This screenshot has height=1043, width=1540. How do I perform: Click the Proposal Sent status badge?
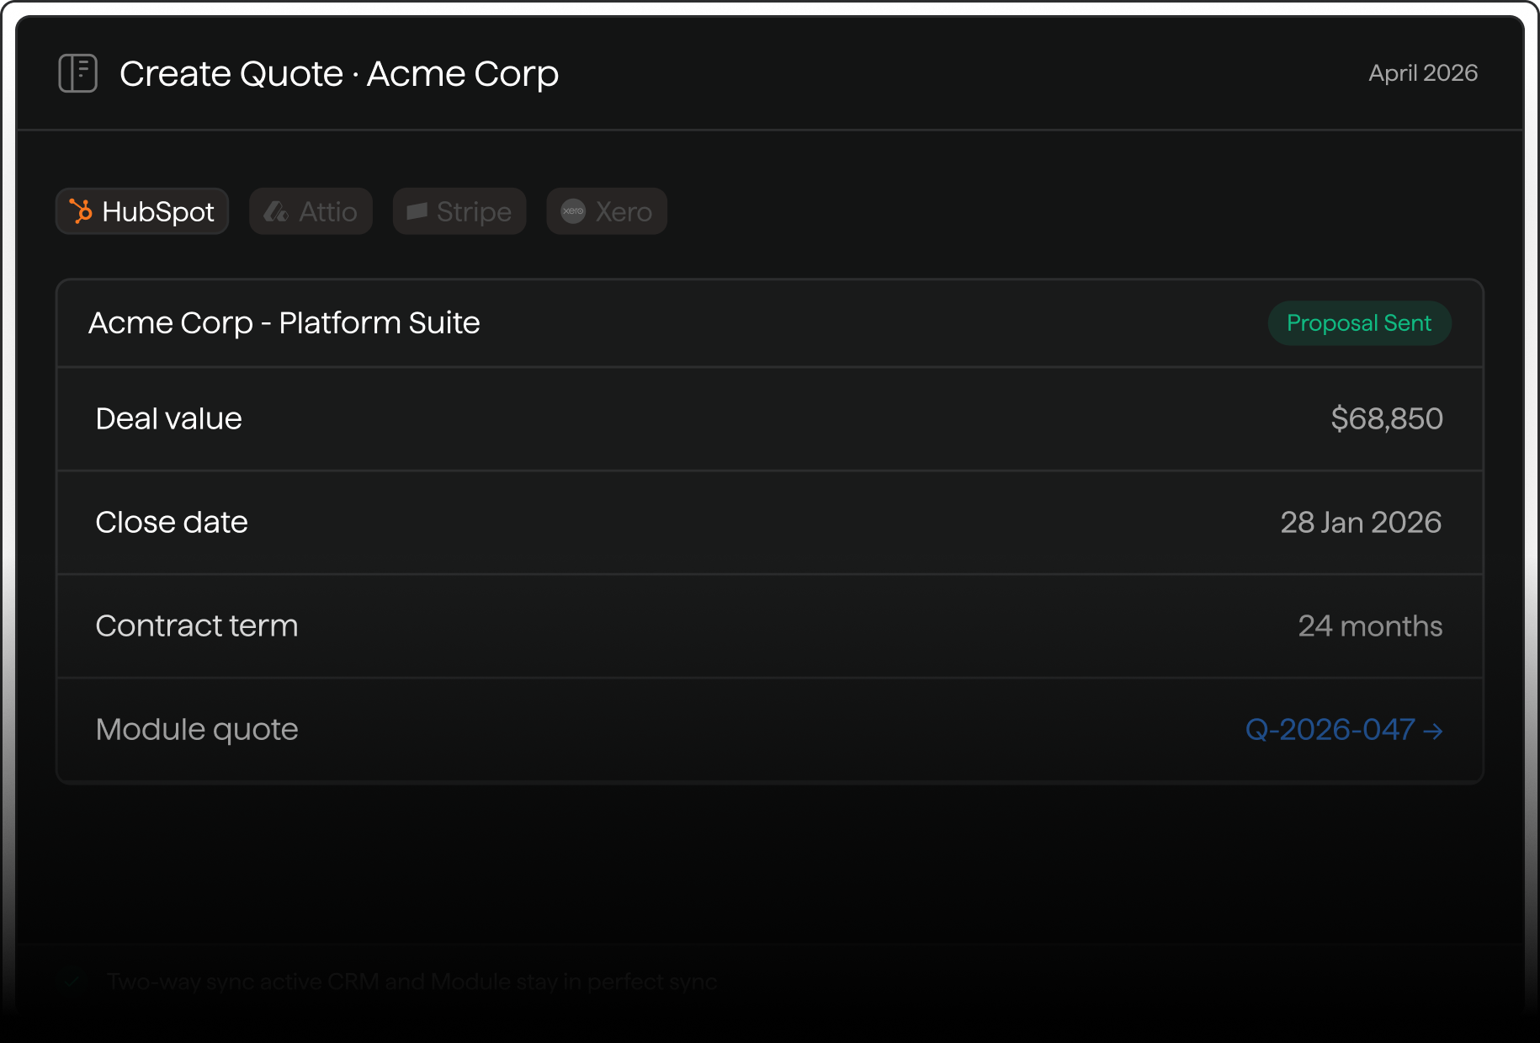click(1359, 323)
